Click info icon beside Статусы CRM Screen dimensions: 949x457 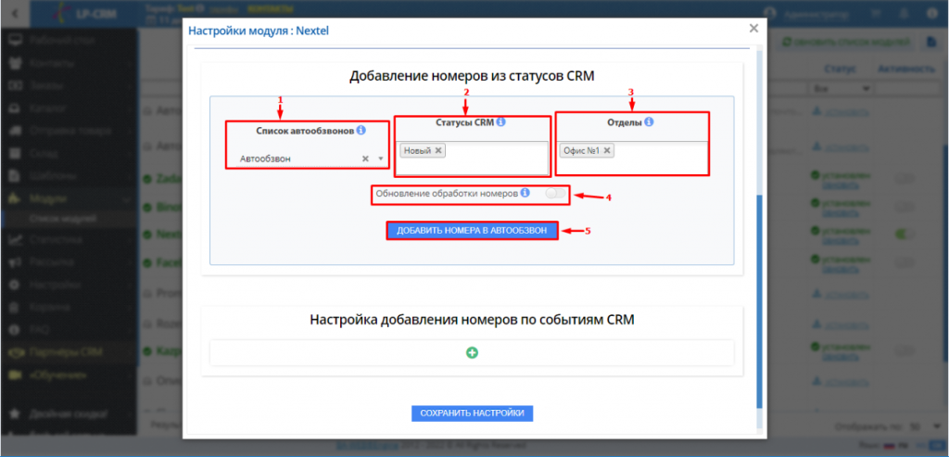pos(500,122)
